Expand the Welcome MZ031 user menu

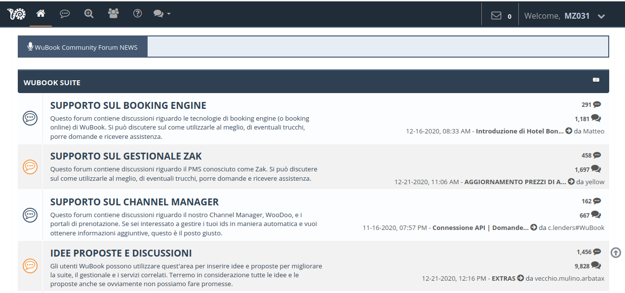pos(565,16)
